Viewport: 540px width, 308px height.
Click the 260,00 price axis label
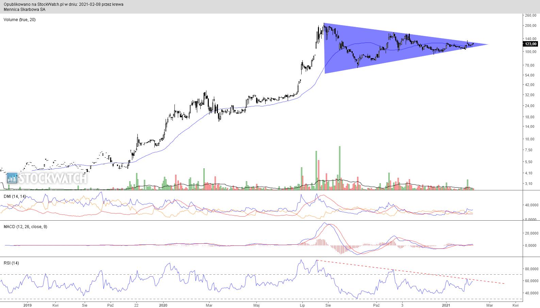pos(531,16)
